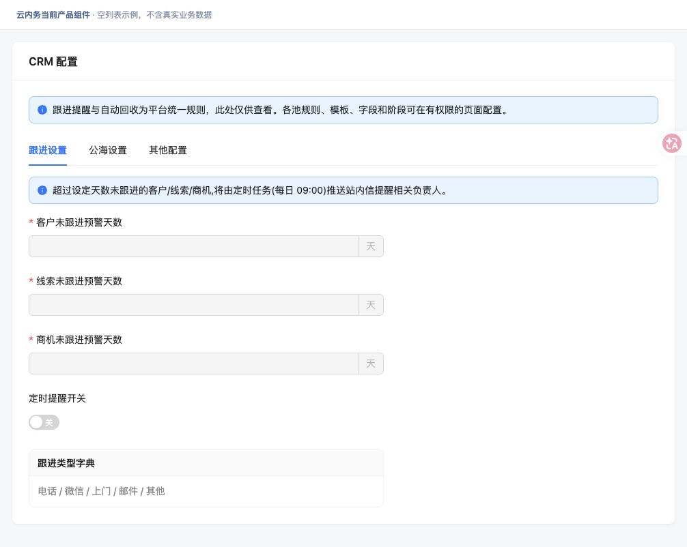Click the 跟进类型字典 card heading

click(66, 463)
